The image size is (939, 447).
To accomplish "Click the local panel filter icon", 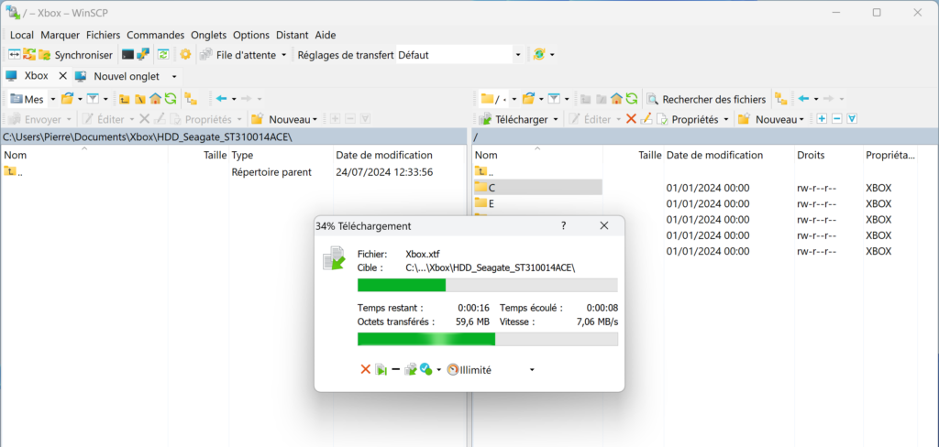I will pyautogui.click(x=93, y=99).
